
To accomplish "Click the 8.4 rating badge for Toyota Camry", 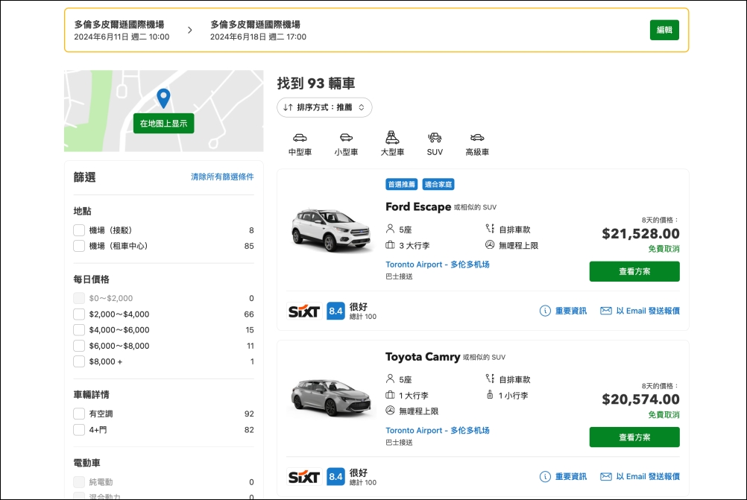I will [335, 477].
